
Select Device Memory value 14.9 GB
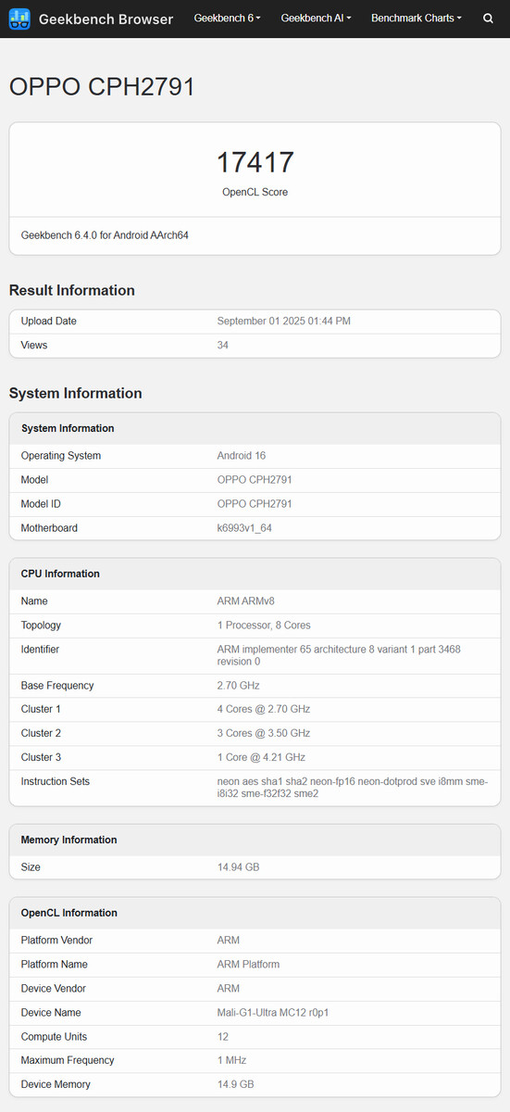(x=236, y=1084)
